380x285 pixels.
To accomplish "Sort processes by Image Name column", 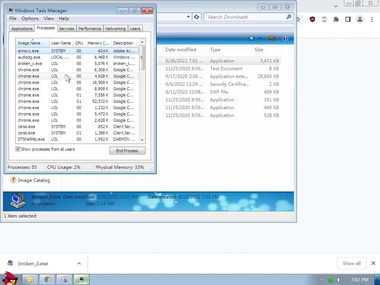I will click(33, 43).
